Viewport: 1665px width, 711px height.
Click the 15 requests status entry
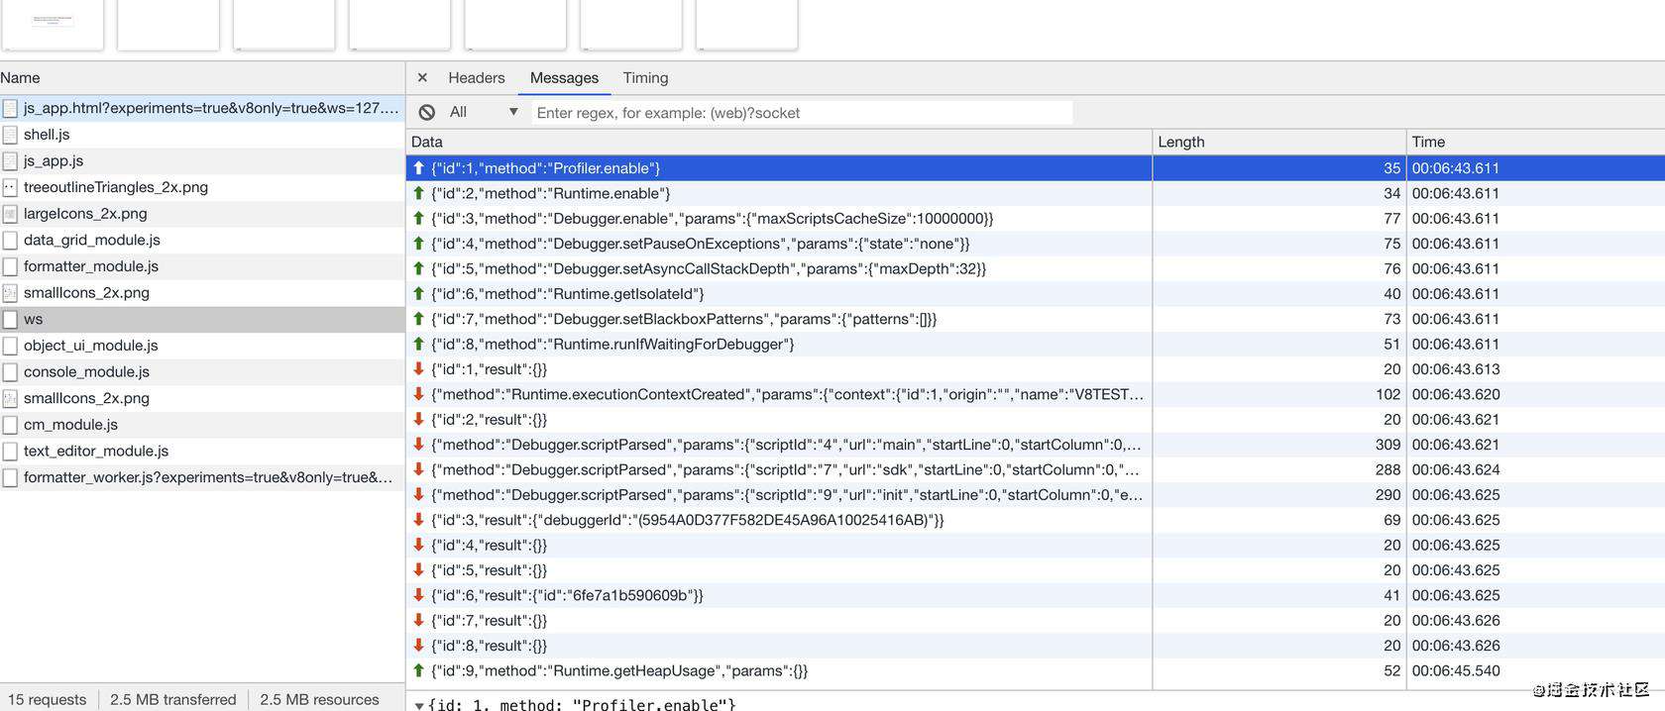tap(47, 699)
